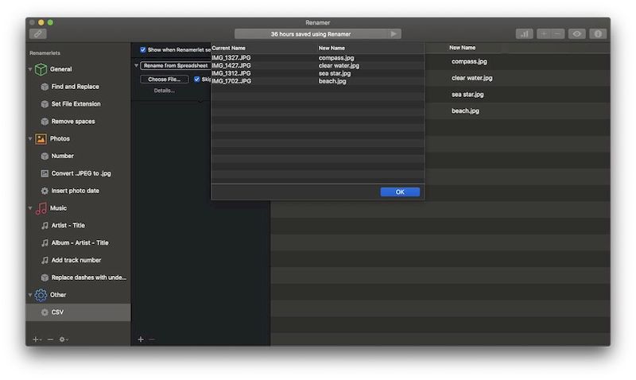Viewport: 636px width, 380px height.
Task: Toggle the eye preview button in toolbar
Action: [x=577, y=34]
